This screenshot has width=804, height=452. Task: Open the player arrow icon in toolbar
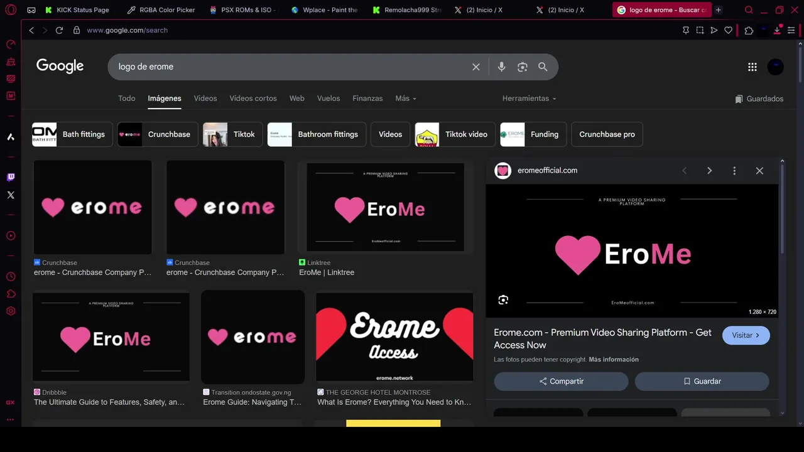coord(714,30)
